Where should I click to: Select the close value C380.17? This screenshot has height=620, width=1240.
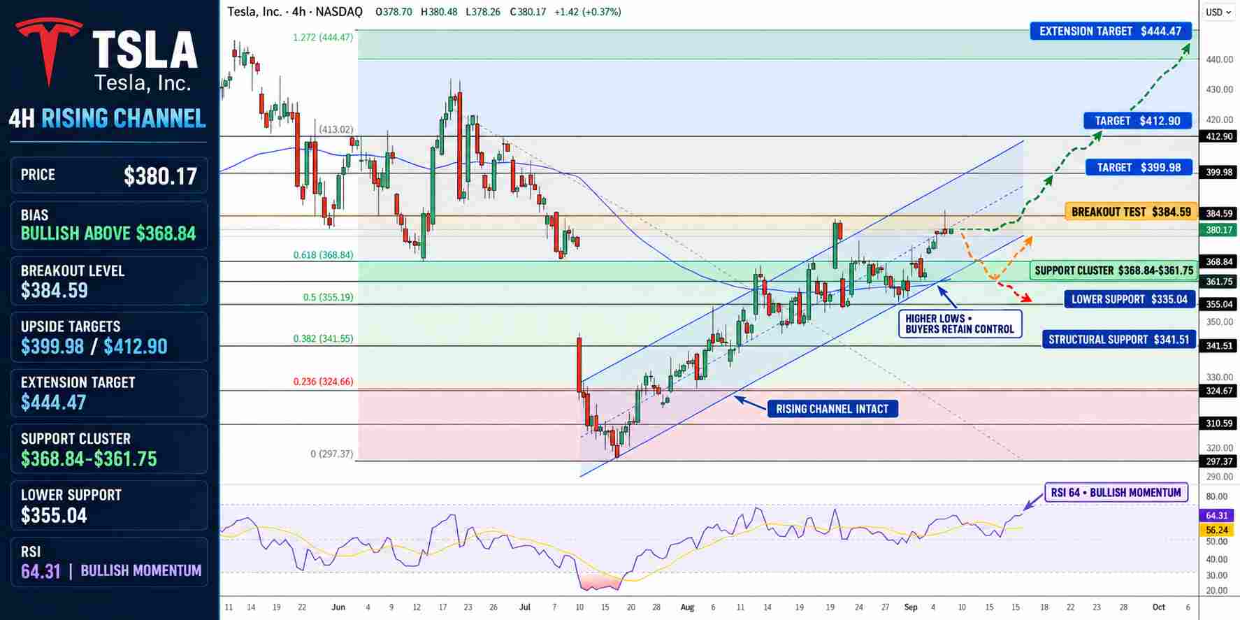point(528,12)
